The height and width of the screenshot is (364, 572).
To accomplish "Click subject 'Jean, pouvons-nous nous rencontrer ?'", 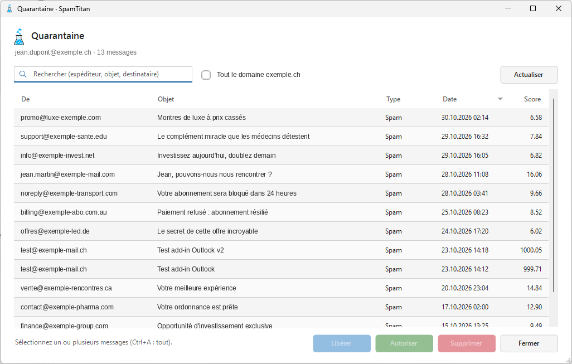I will point(215,174).
